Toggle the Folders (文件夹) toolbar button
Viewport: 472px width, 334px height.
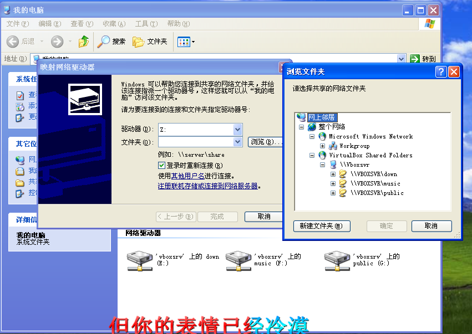150,42
